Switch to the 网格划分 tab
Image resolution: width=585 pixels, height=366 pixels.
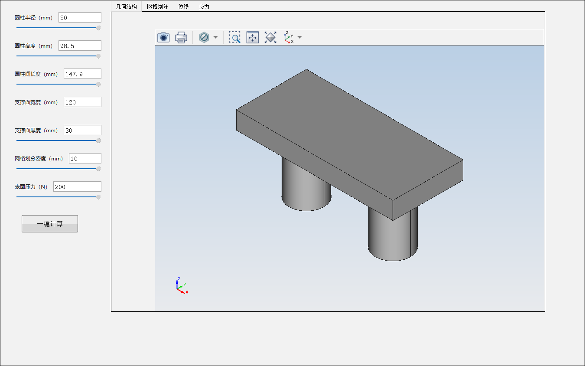[x=157, y=7]
